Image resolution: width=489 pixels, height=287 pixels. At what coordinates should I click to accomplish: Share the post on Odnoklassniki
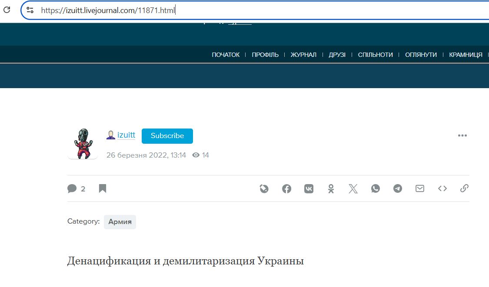tap(331, 188)
